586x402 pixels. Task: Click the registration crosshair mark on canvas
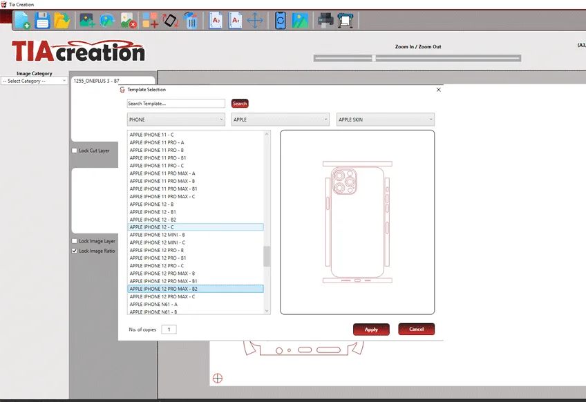[x=218, y=378]
